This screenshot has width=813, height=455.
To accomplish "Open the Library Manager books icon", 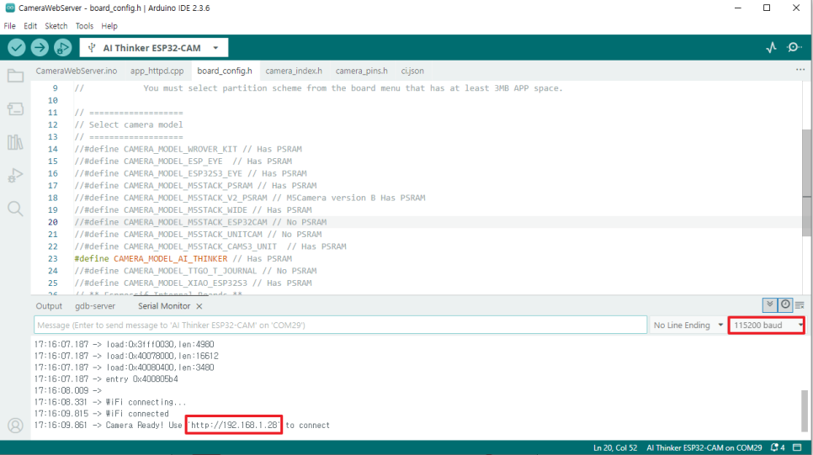I will (x=15, y=142).
